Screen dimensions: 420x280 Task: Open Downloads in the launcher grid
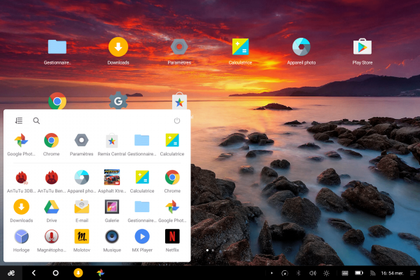(x=21, y=207)
